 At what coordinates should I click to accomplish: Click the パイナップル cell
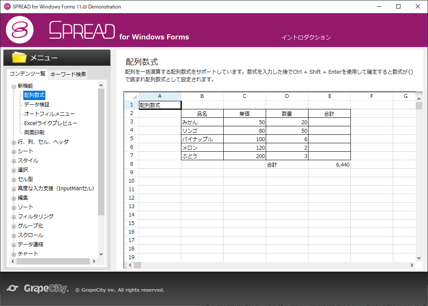tap(202, 139)
